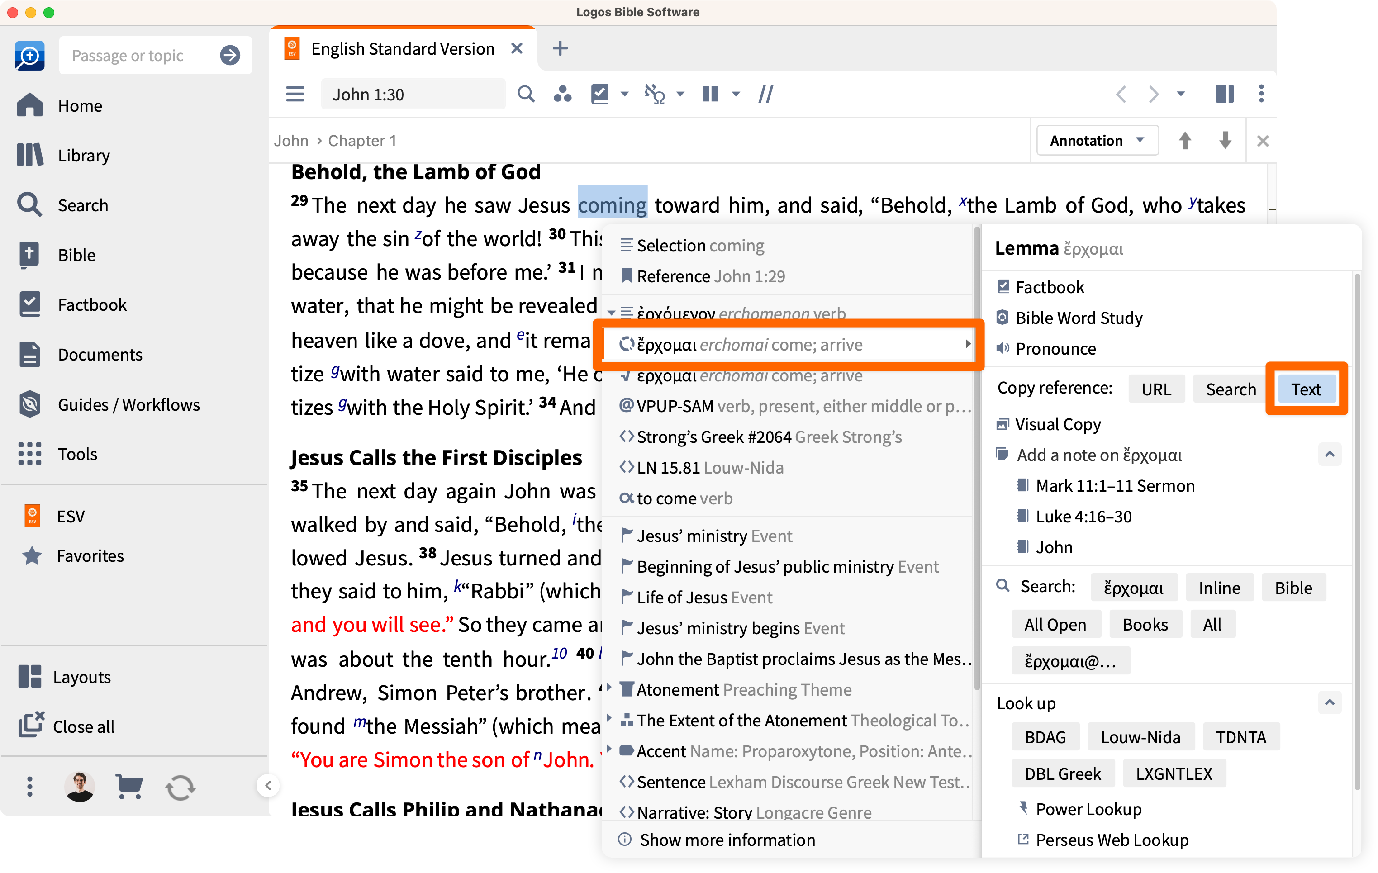
Task: Open the parallel resources icon
Action: pyautogui.click(x=562, y=94)
